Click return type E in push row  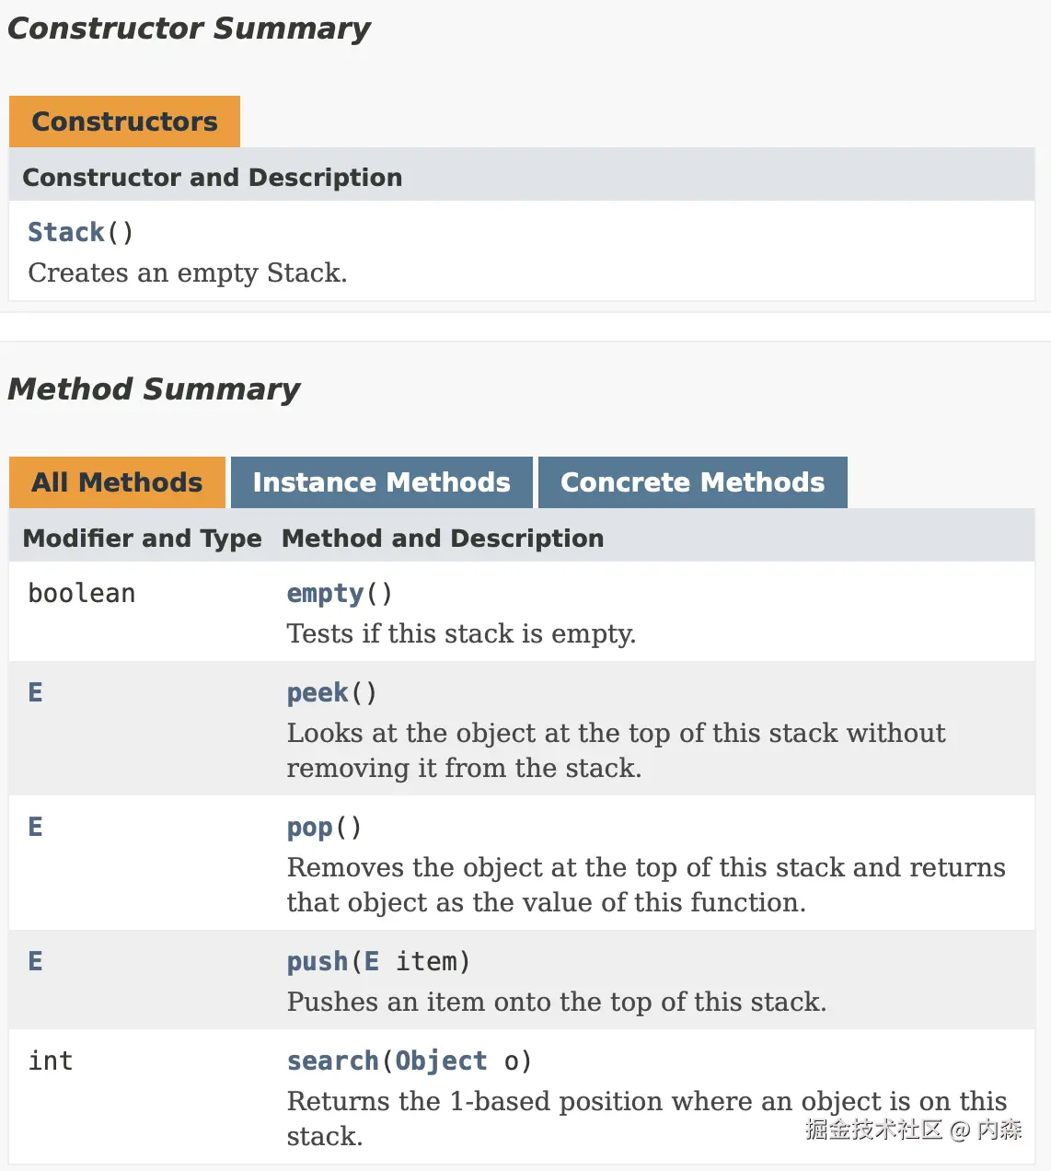tap(35, 962)
